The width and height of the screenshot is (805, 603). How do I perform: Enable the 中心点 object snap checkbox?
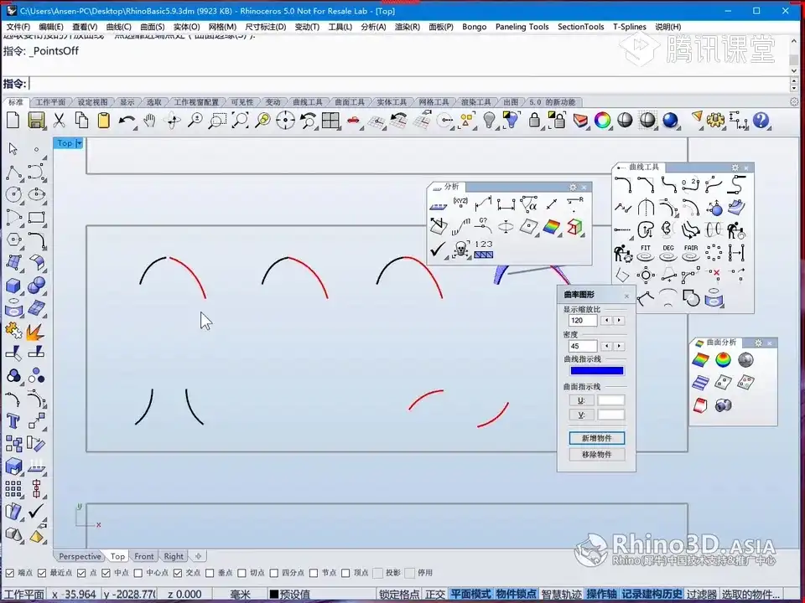[x=139, y=573]
